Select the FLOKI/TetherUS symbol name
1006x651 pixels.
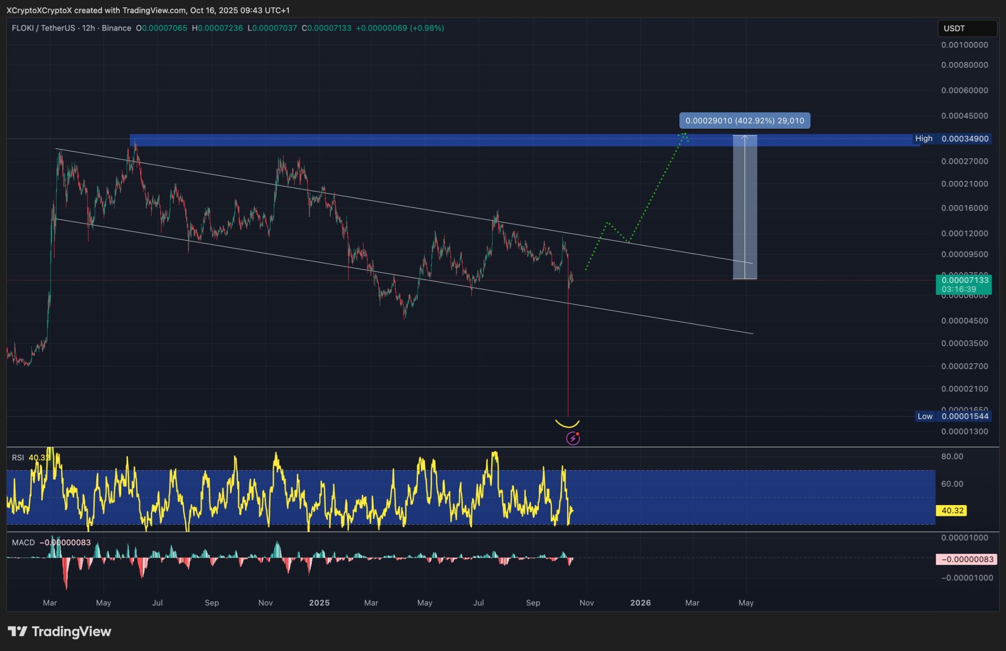(x=44, y=28)
